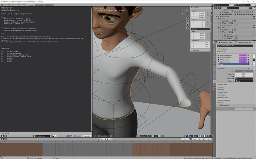Switch viewport to wireframe shading

(202, 136)
